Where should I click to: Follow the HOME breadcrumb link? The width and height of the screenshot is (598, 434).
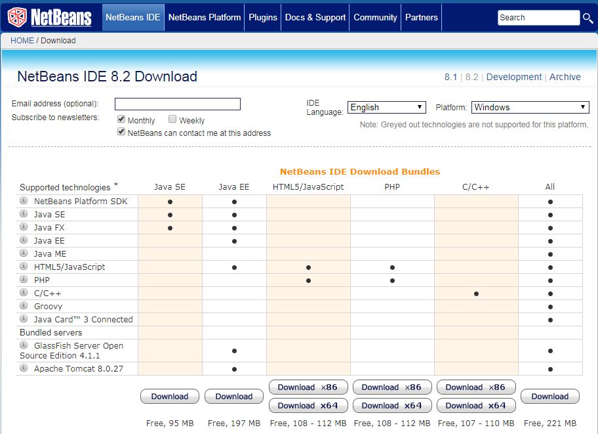click(x=22, y=41)
